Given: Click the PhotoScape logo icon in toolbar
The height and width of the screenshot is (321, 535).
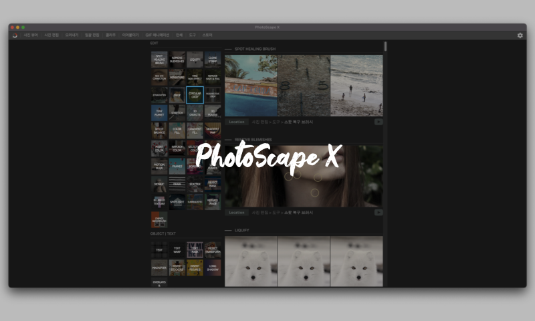Looking at the screenshot, I should (x=15, y=35).
